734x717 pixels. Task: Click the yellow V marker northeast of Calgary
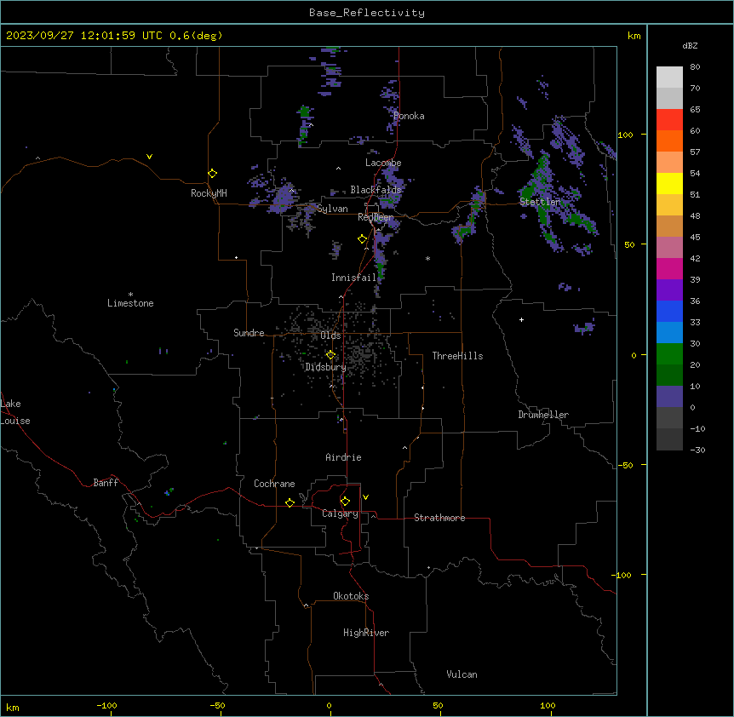[x=365, y=497]
